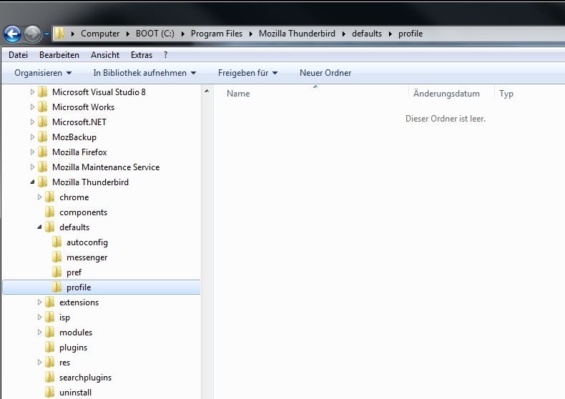Go to Mozilla Thunderbird breadcrumb
This screenshot has width=565, height=399.
(x=297, y=34)
